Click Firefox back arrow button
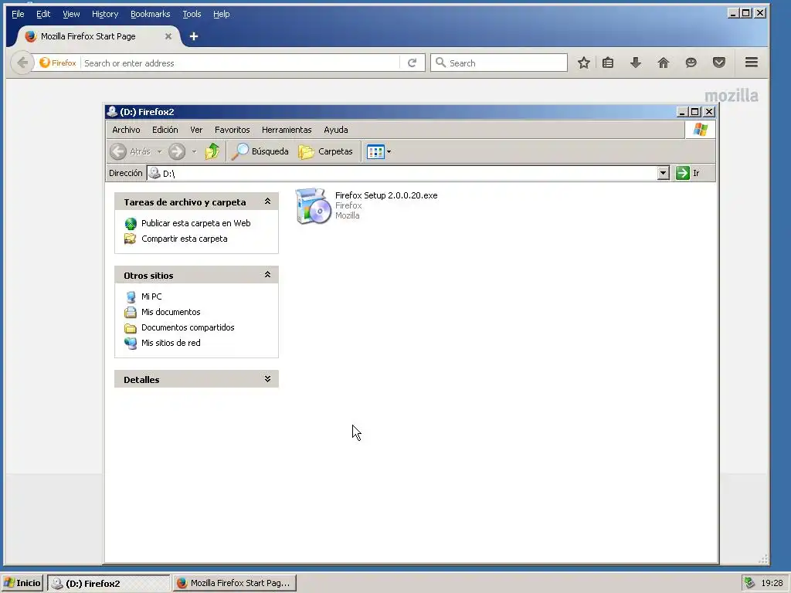Viewport: 791px width, 593px height. (x=22, y=63)
